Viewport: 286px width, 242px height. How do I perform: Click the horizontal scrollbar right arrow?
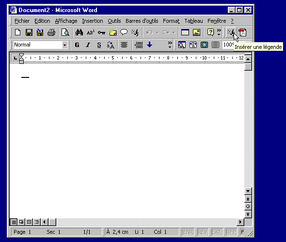point(240,222)
